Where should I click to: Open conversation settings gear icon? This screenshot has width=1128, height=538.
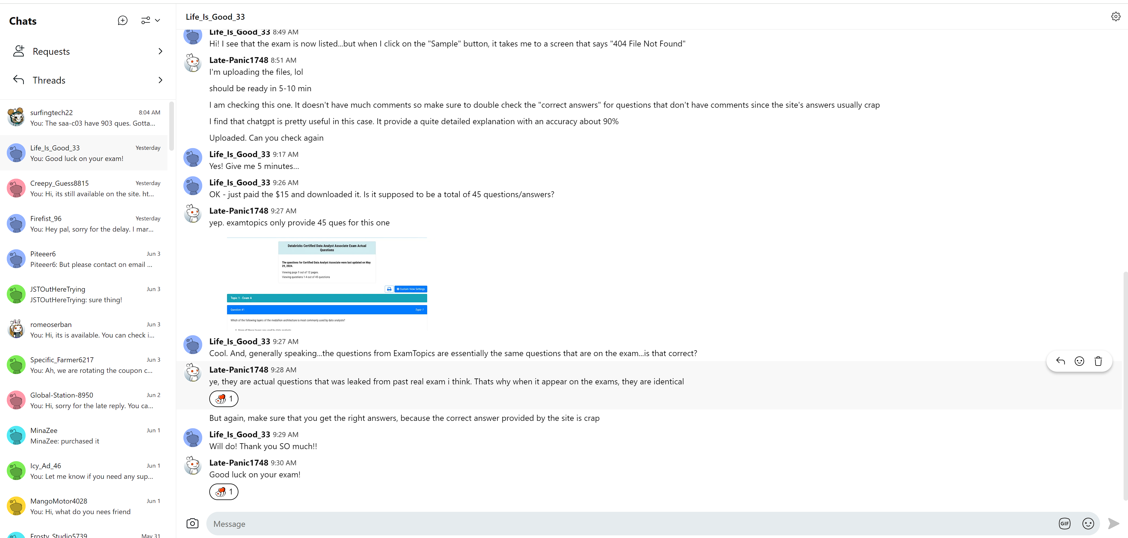[1115, 17]
